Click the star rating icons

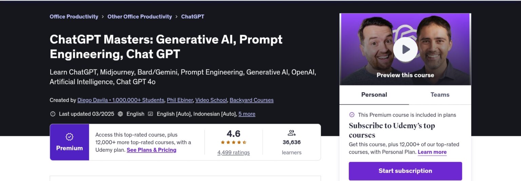coord(234,142)
